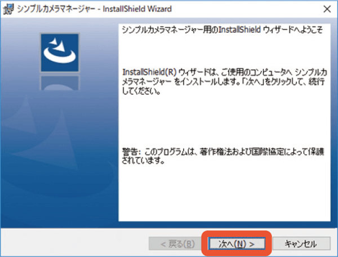Click the welcome heading ending in ウィザードへようこそ
The image size is (338, 257).
point(223,29)
